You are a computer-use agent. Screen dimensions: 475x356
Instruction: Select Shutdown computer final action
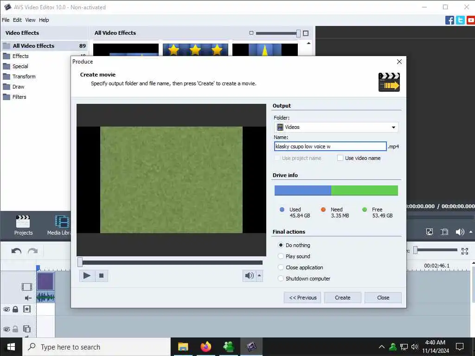tap(281, 279)
